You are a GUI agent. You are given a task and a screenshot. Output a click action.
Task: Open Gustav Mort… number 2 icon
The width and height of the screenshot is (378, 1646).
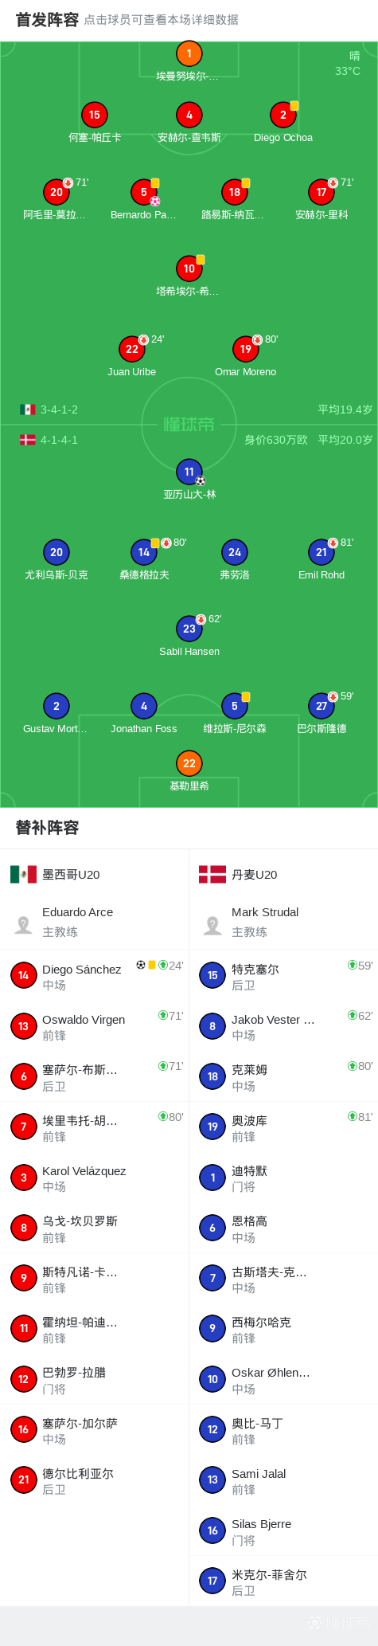[x=56, y=706]
